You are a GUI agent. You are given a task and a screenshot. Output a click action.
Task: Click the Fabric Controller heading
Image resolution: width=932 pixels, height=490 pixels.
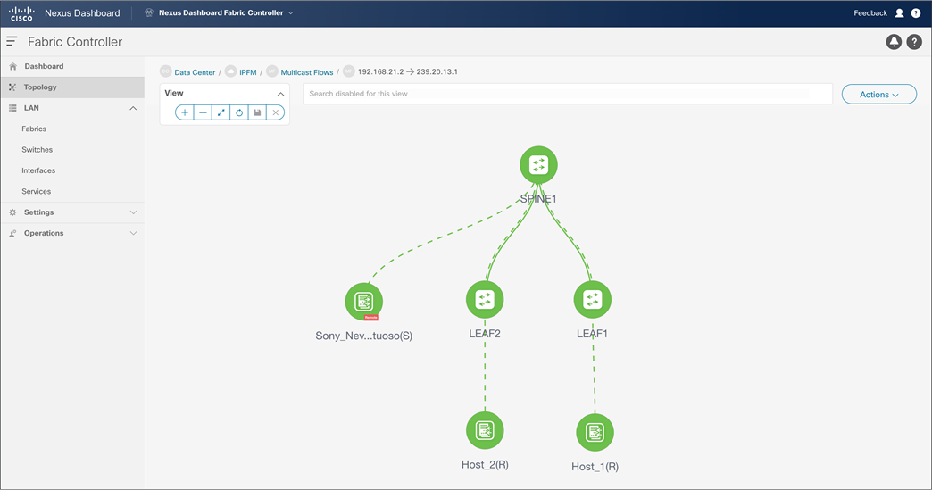[75, 42]
